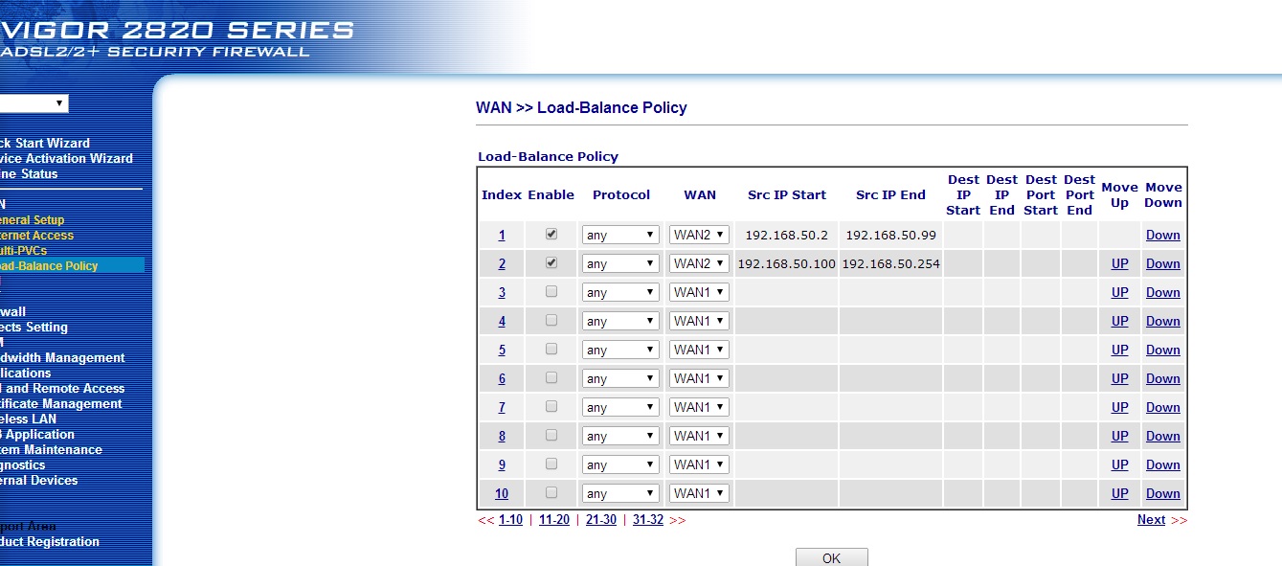Click the OK button
This screenshot has height=566, width=1282.
(x=831, y=557)
